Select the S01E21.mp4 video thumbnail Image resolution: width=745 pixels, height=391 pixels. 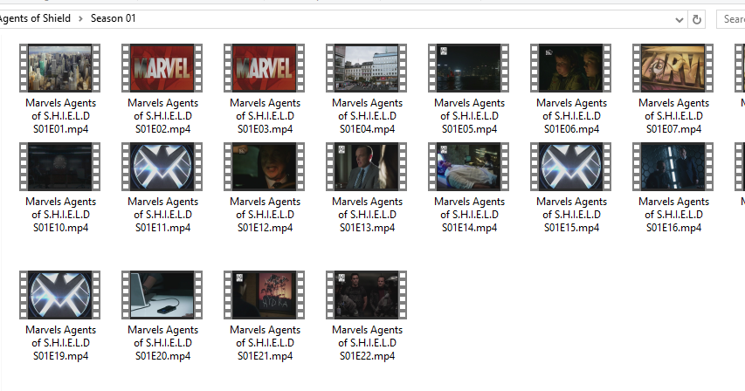click(264, 295)
